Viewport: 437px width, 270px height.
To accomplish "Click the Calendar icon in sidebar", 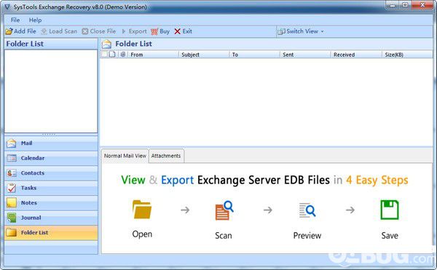I will click(x=12, y=158).
